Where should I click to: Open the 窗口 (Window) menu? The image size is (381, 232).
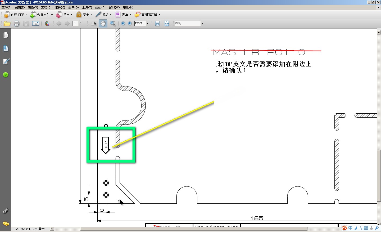click(x=114, y=7)
